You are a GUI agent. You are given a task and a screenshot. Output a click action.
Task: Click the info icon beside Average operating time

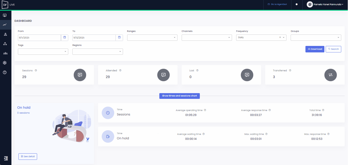pyautogui.click(x=205, y=110)
